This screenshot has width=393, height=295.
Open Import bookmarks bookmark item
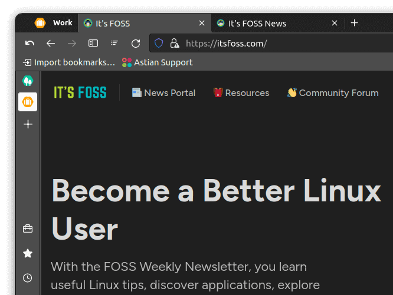pos(69,62)
